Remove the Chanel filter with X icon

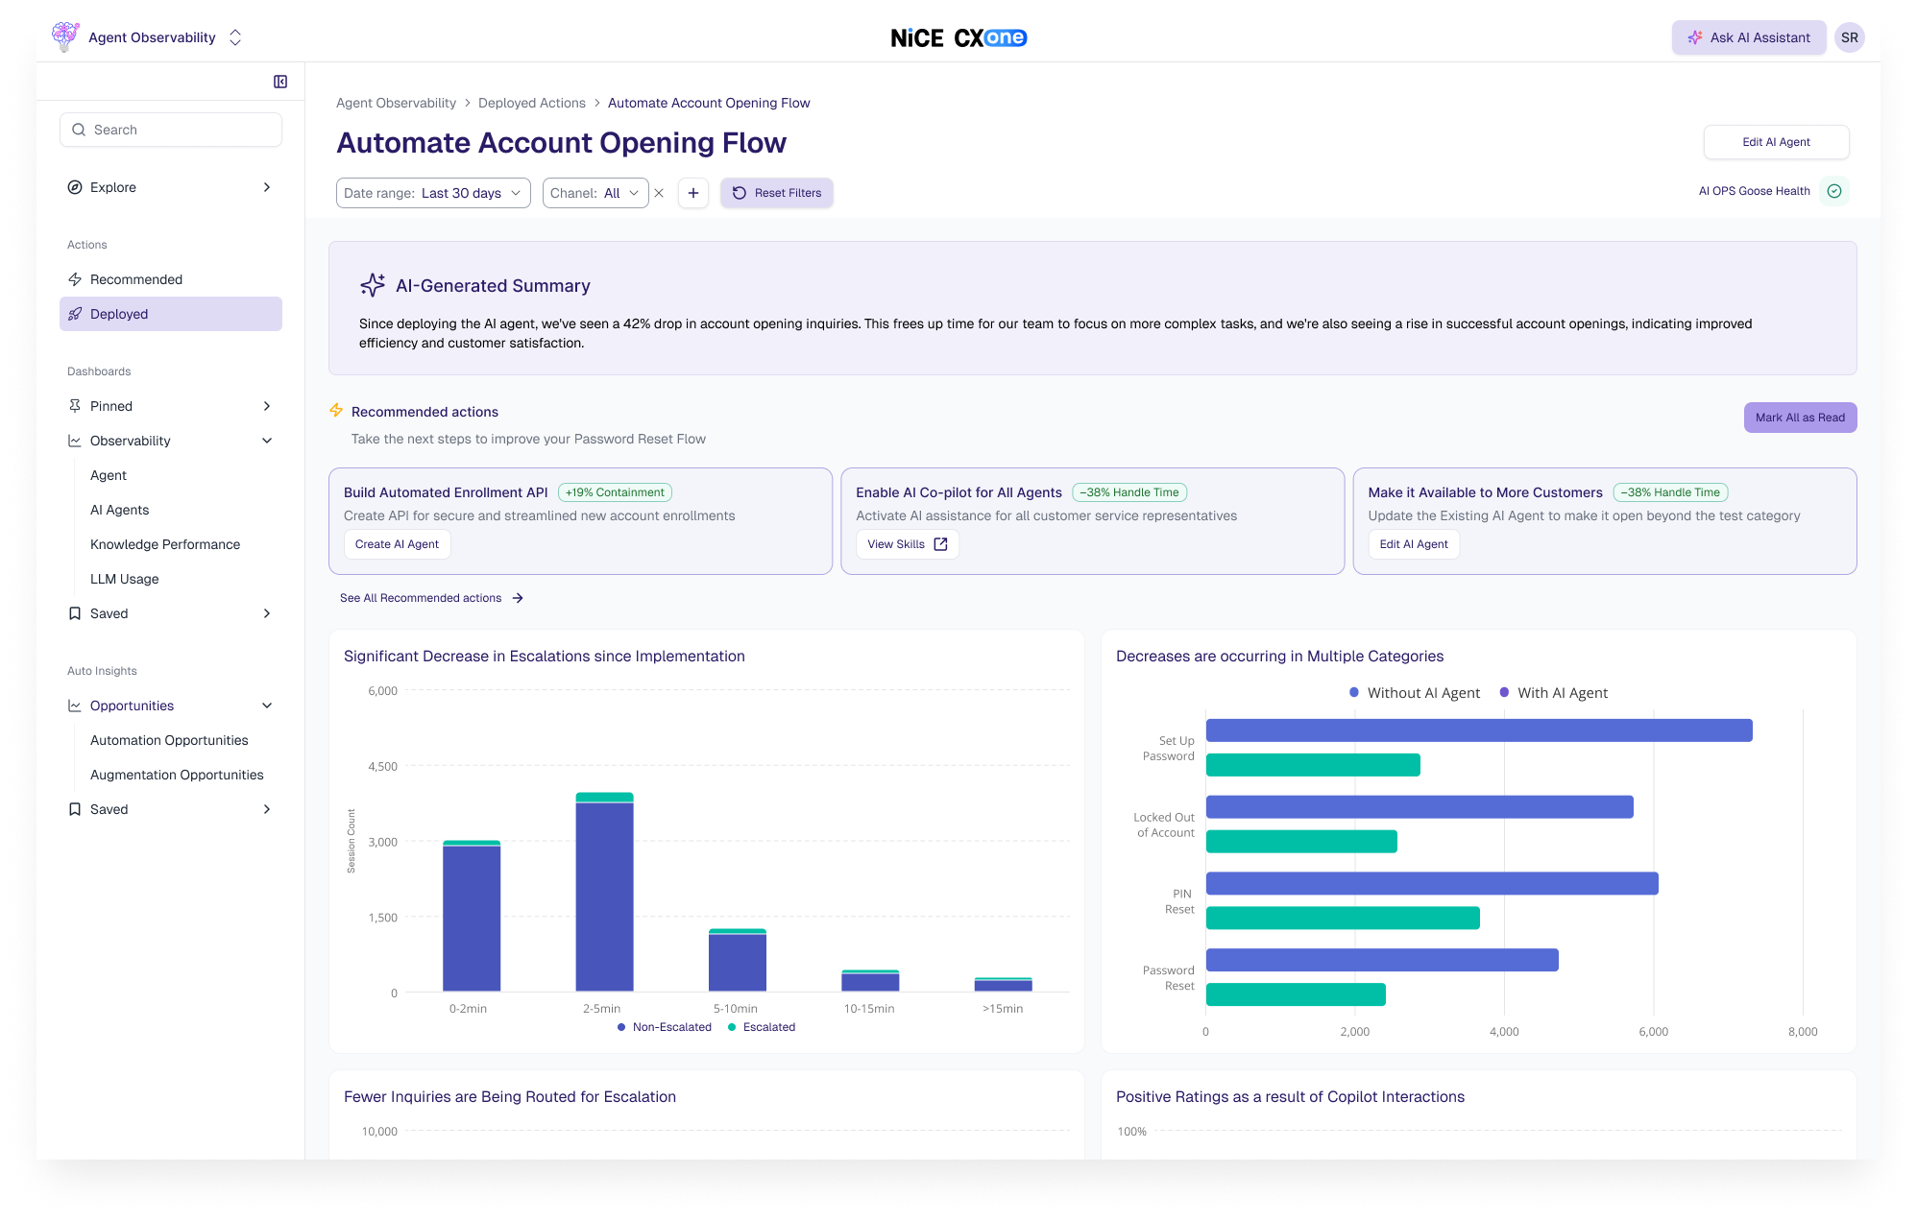[x=659, y=193]
